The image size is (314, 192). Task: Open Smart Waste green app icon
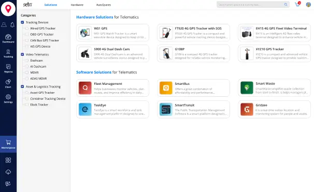[247, 87]
